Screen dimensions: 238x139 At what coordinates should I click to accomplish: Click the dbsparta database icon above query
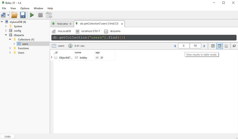coord(106,31)
